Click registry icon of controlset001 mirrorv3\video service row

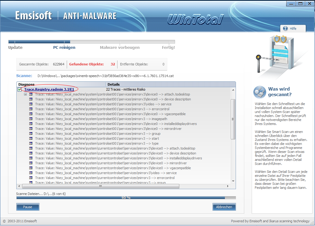tap(31, 104)
